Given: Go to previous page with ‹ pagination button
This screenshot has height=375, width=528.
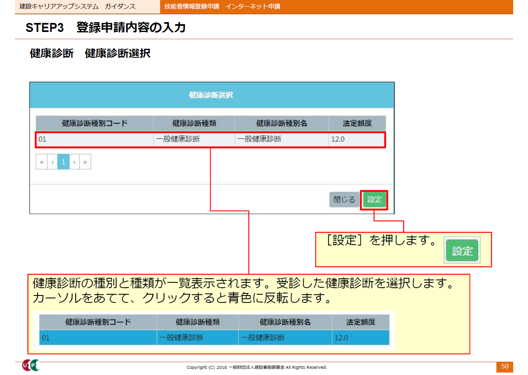Looking at the screenshot, I should (x=53, y=162).
